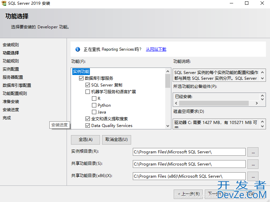Screen dimensions: 270x202
Task: Click the 驱动器 C: disk space text
Action: tap(216, 123)
